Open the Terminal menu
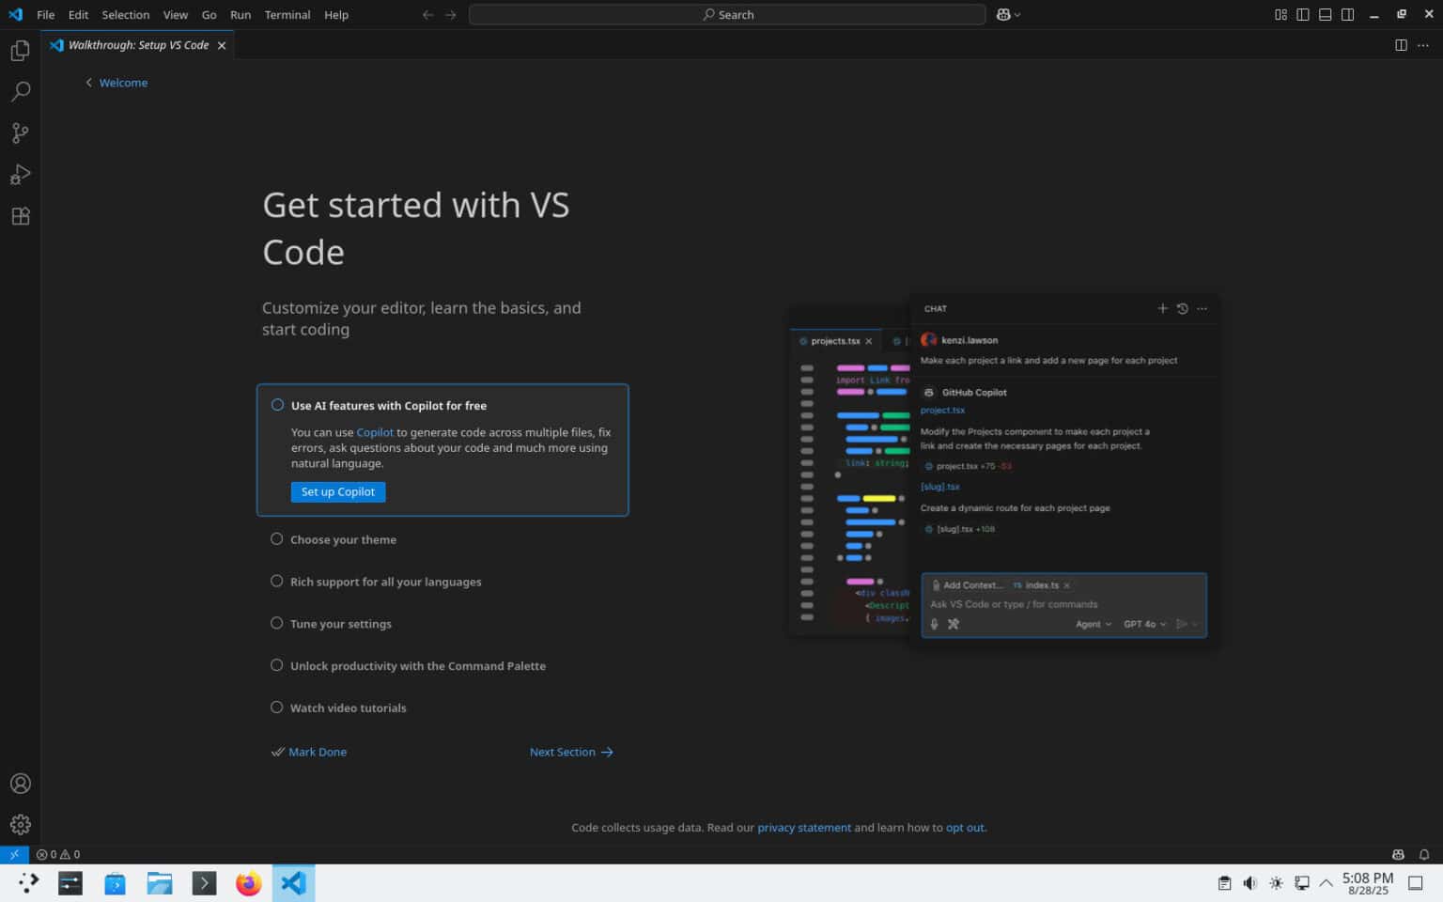 click(287, 14)
